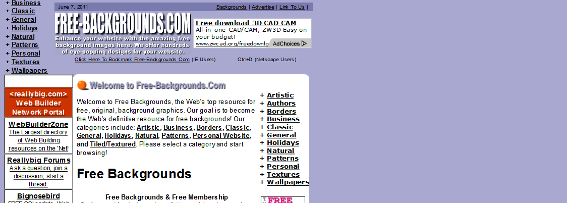Click General in the welcome paragraph
Viewport: 567px width, 203px height.
(89, 136)
